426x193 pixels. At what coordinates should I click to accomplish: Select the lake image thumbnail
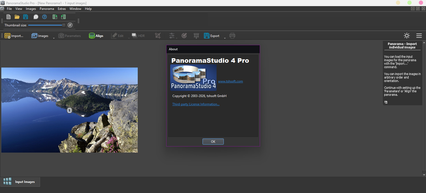click(x=70, y=110)
